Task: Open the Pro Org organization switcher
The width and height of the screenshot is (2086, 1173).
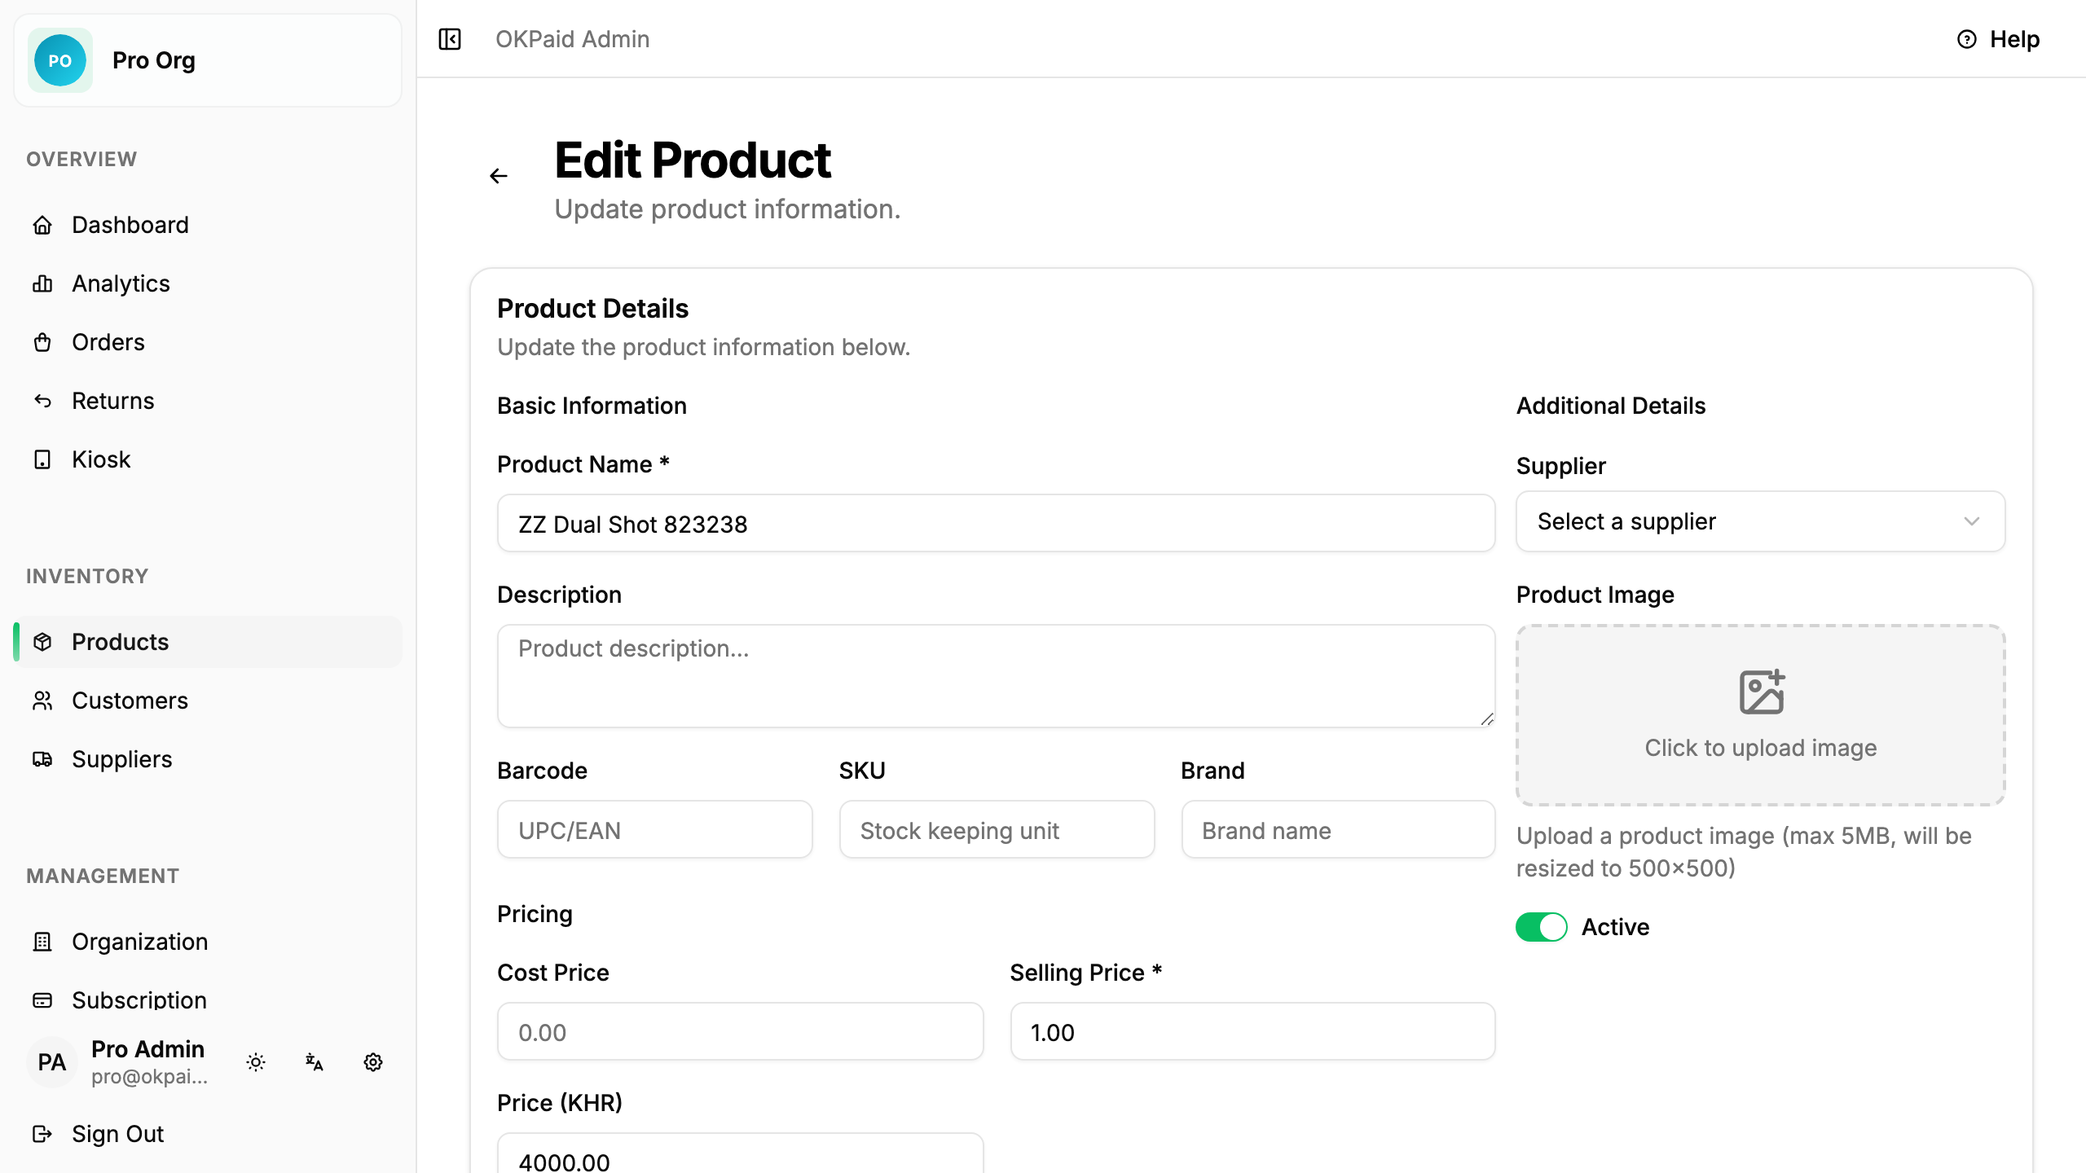Action: (x=208, y=60)
